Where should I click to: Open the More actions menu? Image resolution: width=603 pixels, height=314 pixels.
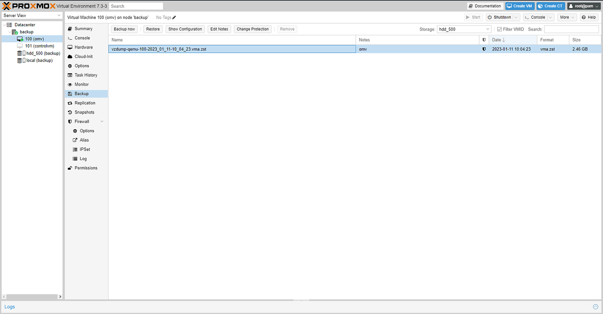(x=567, y=17)
